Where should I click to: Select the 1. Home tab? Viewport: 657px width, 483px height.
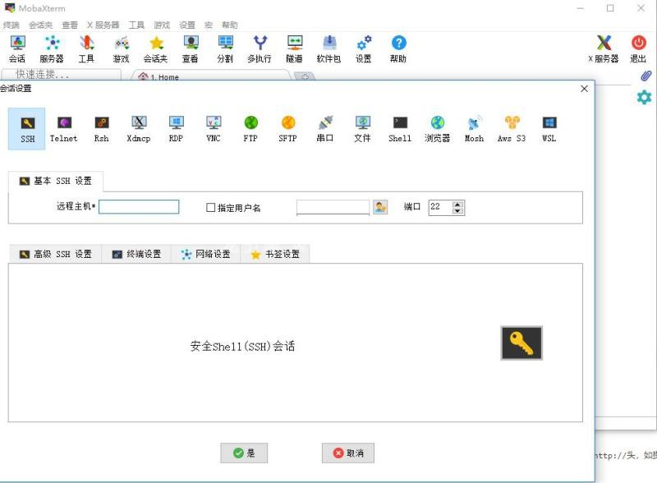click(x=210, y=76)
